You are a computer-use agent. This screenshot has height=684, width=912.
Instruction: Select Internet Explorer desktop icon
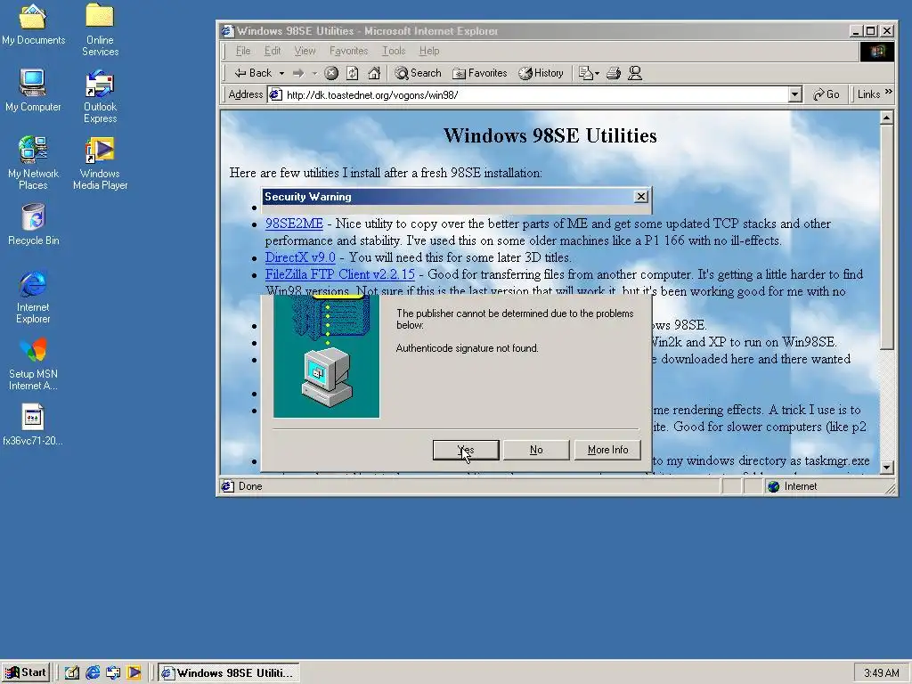click(33, 297)
